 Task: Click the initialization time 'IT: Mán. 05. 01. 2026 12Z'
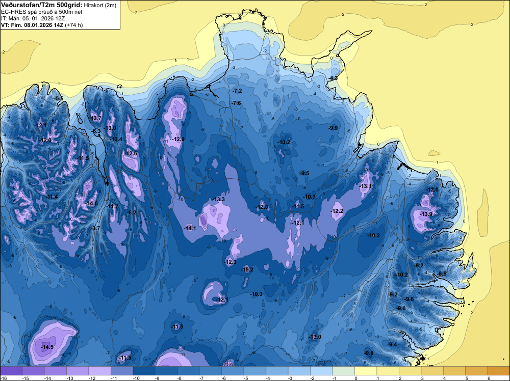click(33, 18)
